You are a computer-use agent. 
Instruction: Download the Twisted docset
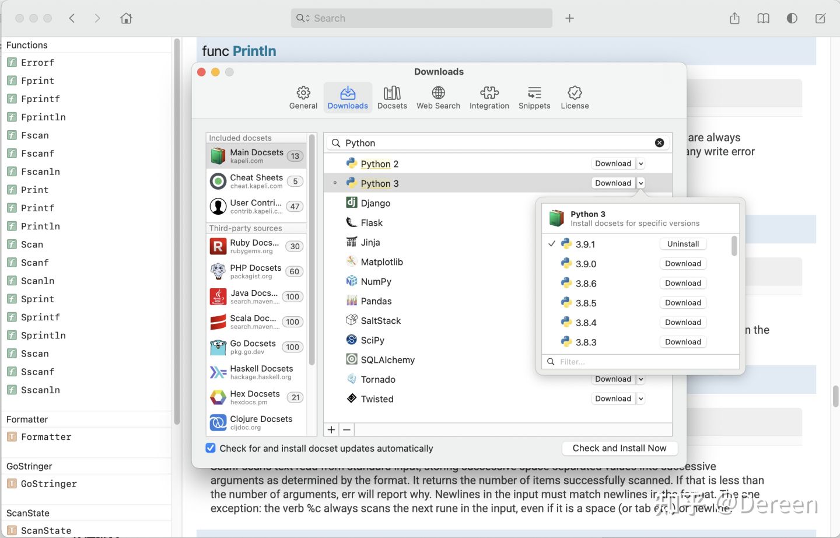click(x=613, y=399)
